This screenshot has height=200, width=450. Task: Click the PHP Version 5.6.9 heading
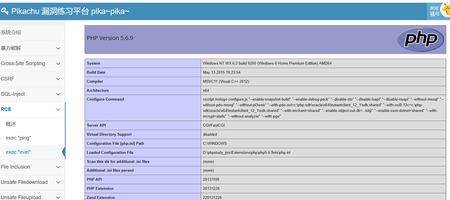(x=110, y=38)
